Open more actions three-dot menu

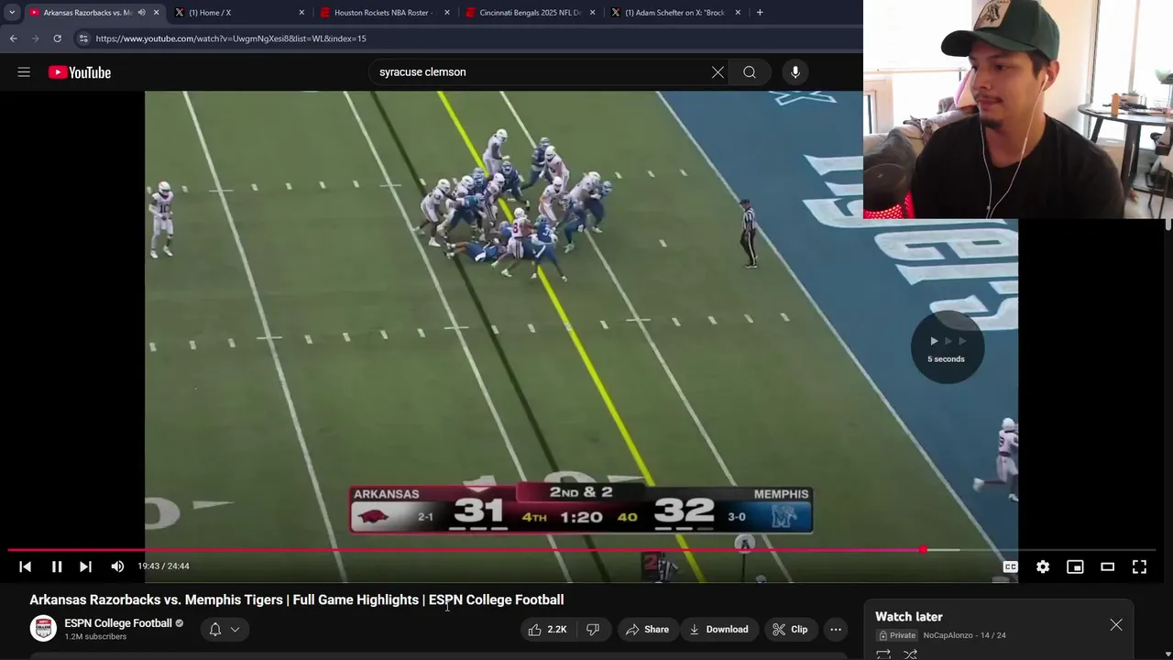click(836, 629)
